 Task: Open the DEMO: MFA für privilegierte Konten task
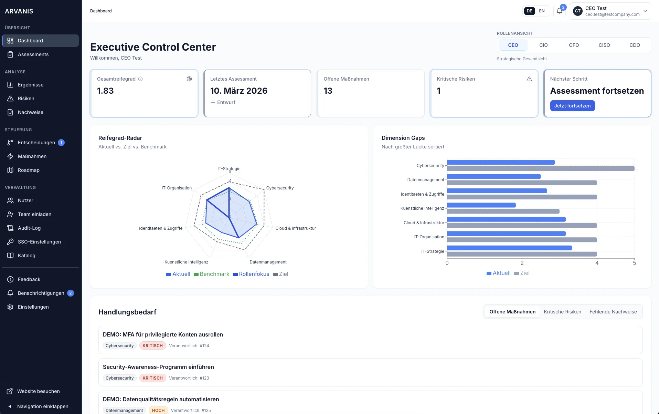(163, 334)
